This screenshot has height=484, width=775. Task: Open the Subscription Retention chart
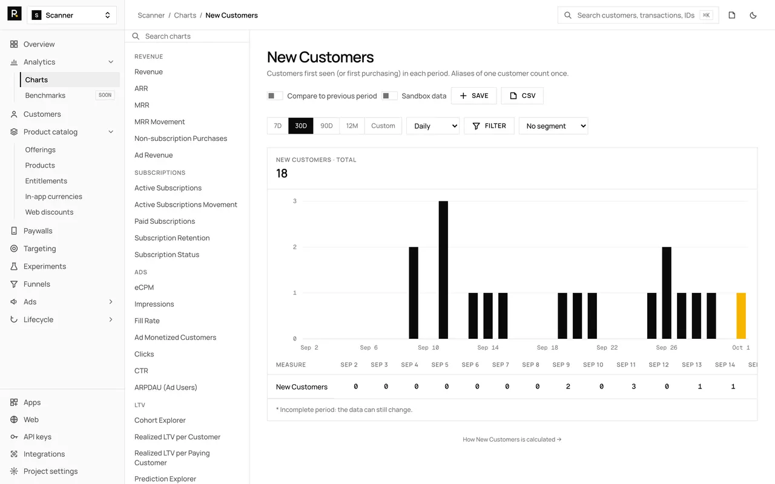[x=172, y=238]
